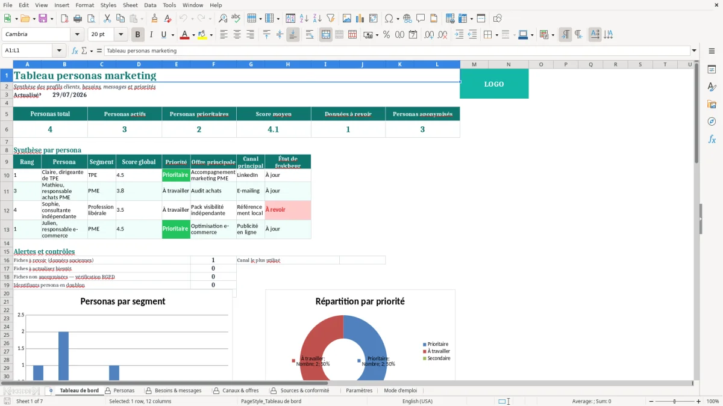Toggle Center Horizontally alignment
The width and height of the screenshot is (723, 406).
[x=237, y=34]
